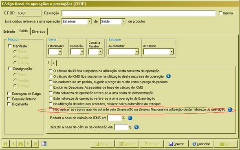Focus the Descrição text field

(x=139, y=13)
